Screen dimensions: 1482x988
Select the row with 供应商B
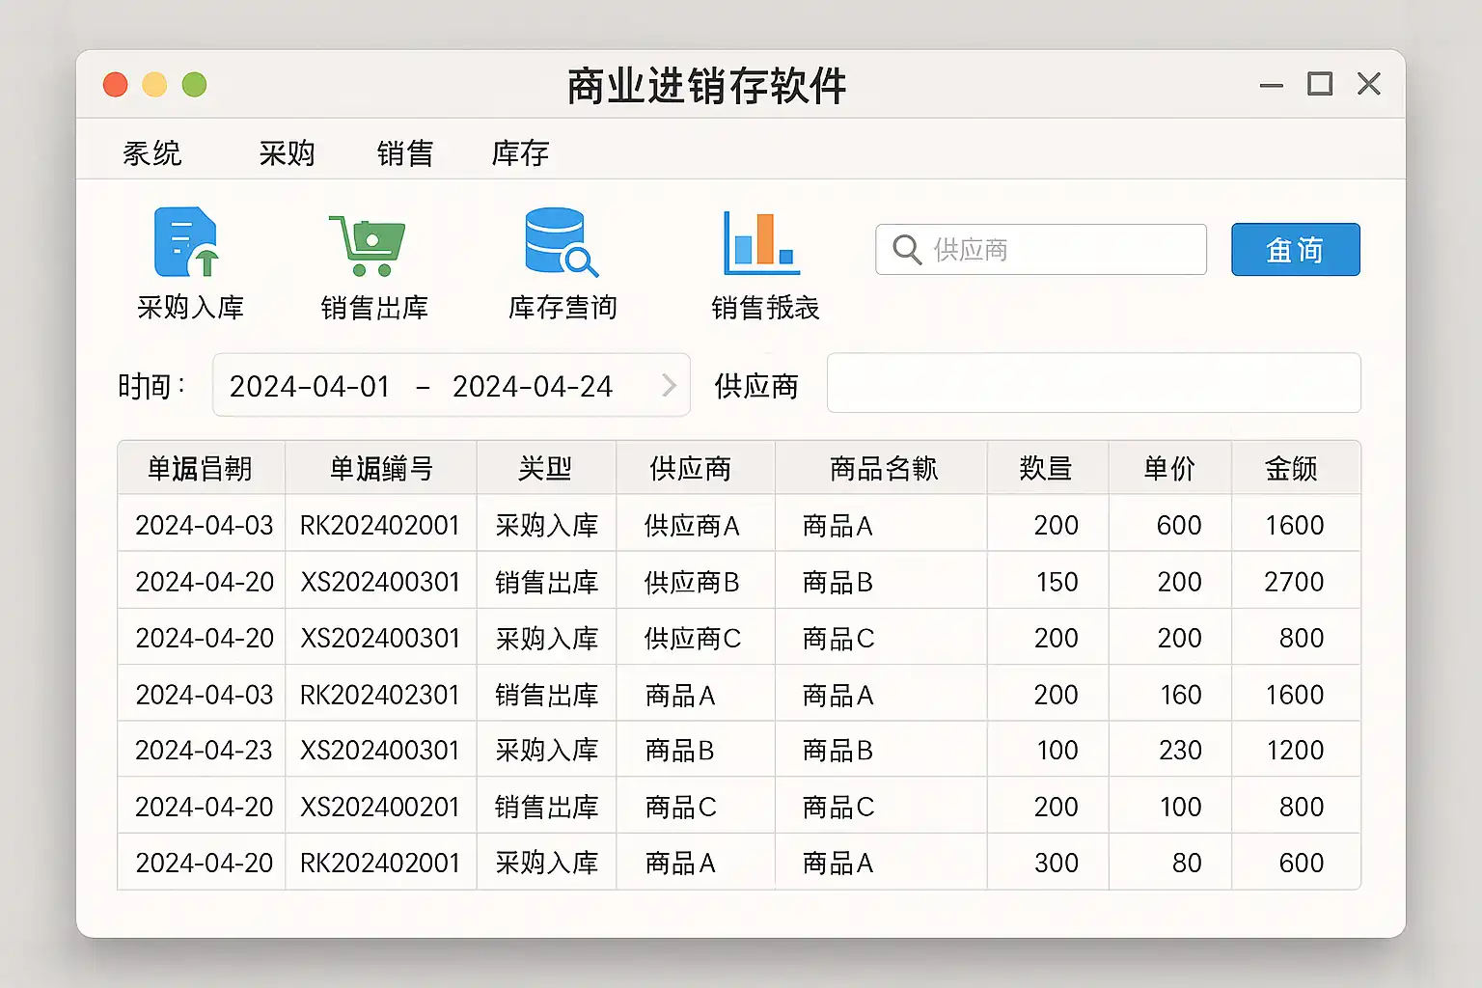(691, 582)
